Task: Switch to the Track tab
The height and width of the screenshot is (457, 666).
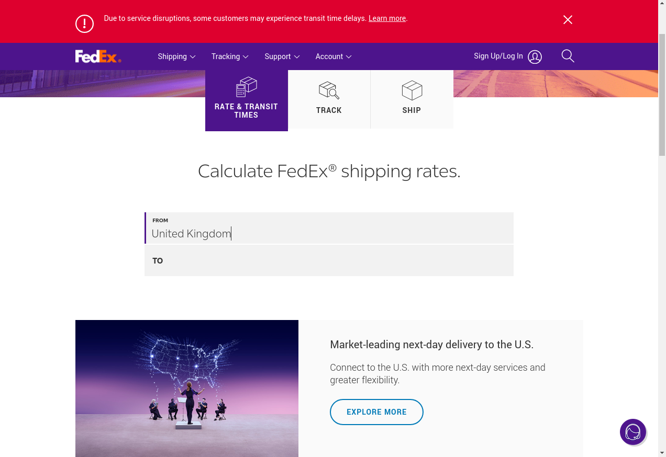Action: click(x=329, y=110)
